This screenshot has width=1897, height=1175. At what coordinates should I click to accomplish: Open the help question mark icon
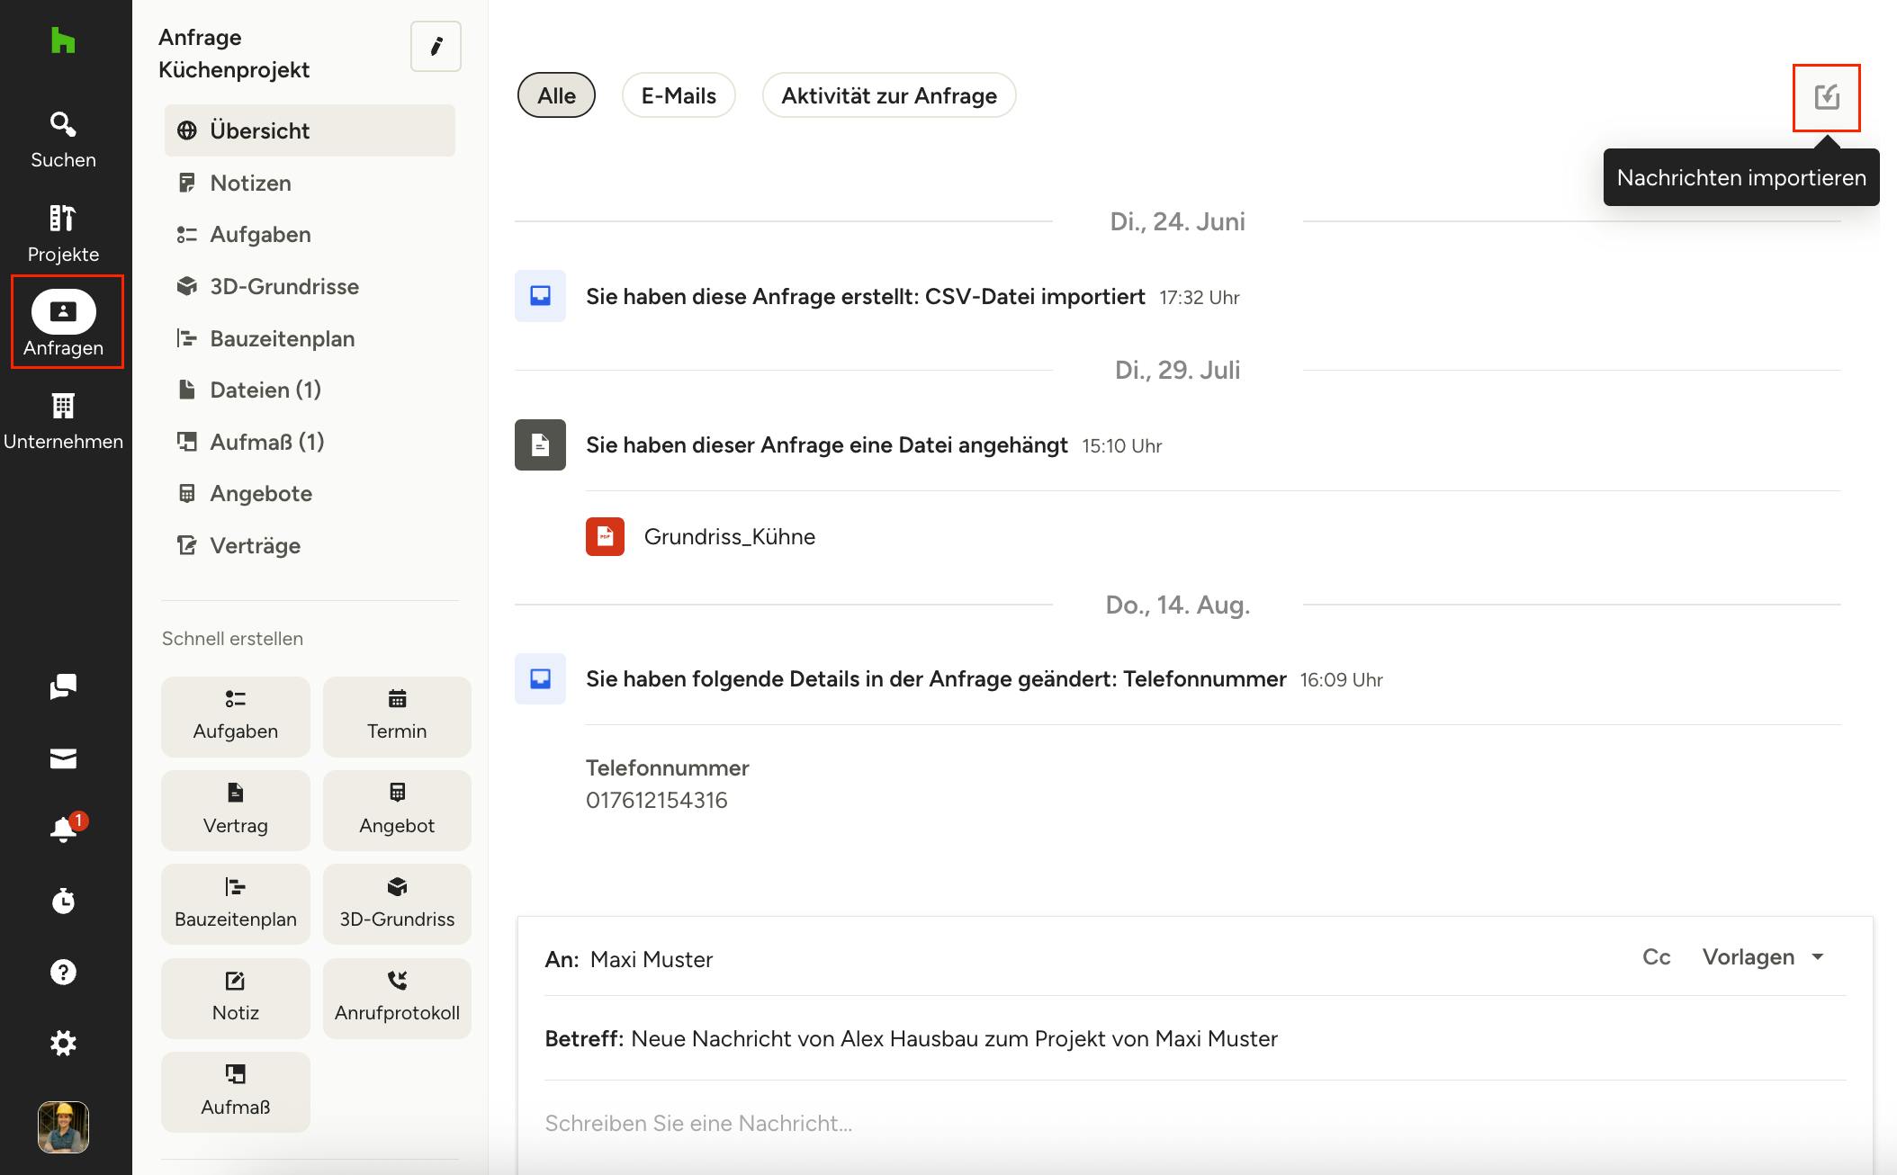tap(63, 972)
